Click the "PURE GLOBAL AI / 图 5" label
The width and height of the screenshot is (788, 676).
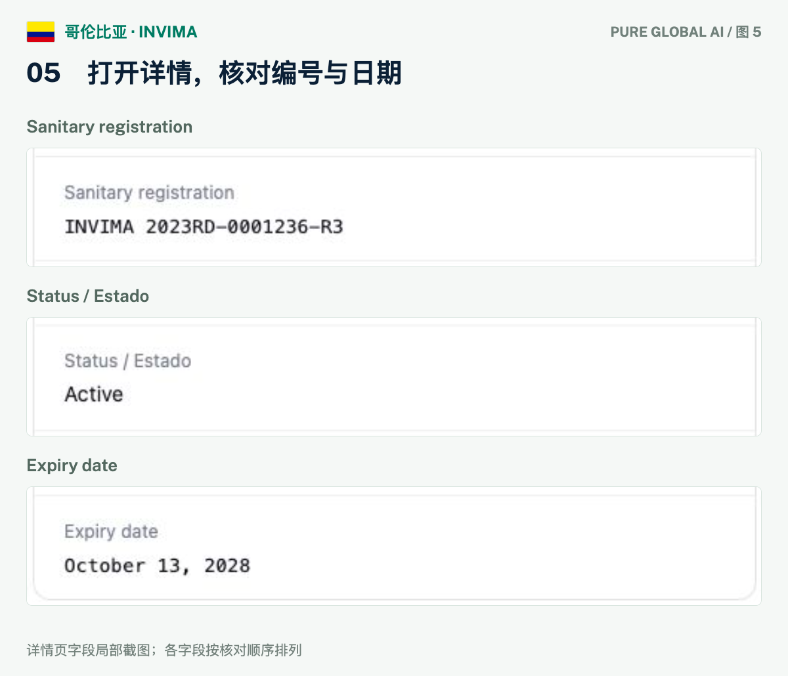tap(686, 32)
